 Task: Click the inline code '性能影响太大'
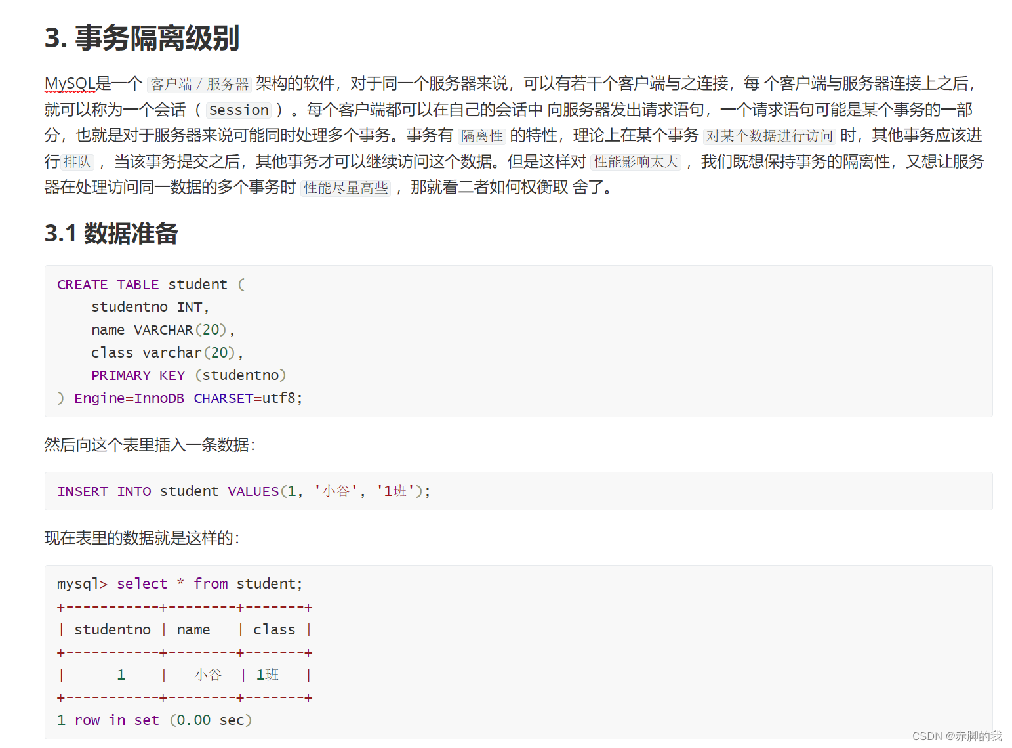point(636,161)
